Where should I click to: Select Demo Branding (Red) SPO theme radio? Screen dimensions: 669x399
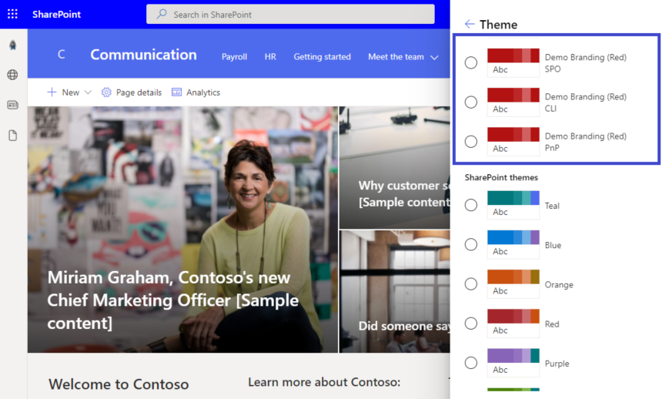pos(471,62)
